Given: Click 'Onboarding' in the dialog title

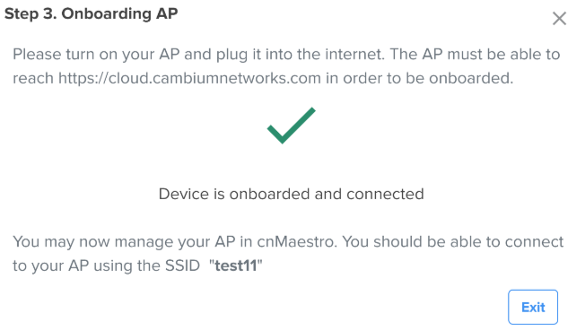Looking at the screenshot, I should (106, 13).
